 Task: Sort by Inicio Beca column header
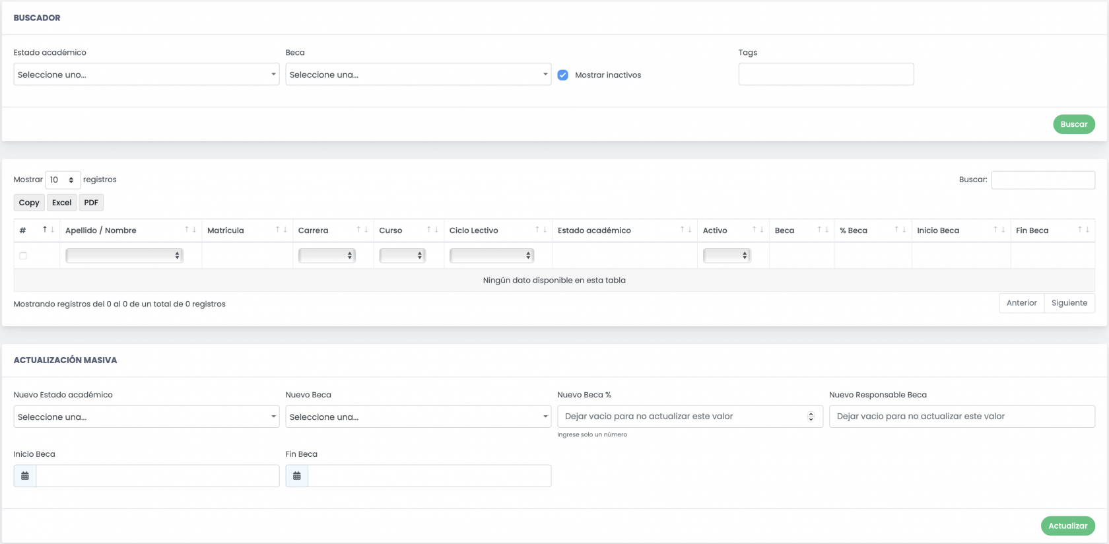[x=961, y=230]
